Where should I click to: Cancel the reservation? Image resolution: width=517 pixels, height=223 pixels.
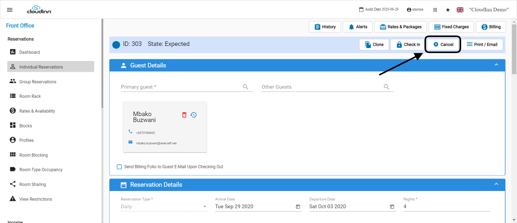coord(443,44)
